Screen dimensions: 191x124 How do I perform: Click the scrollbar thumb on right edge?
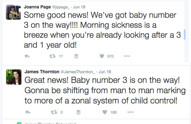[185, 34]
